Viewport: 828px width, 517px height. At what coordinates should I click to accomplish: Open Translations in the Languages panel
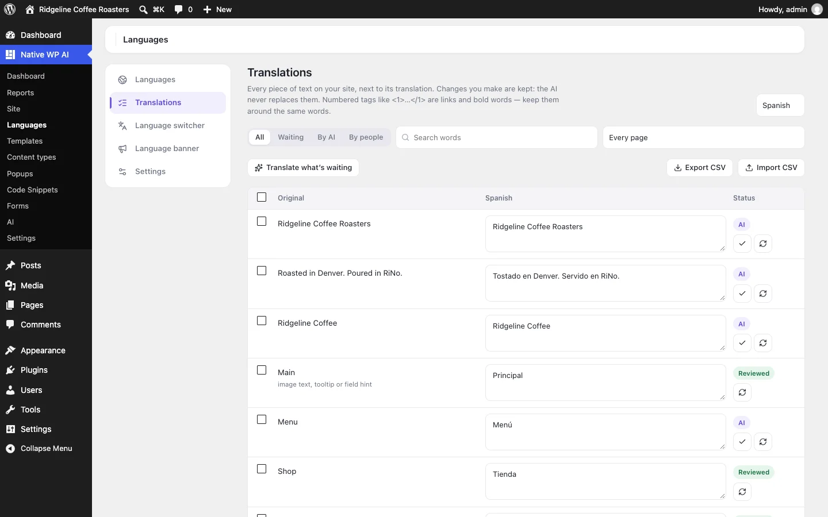[x=168, y=103]
